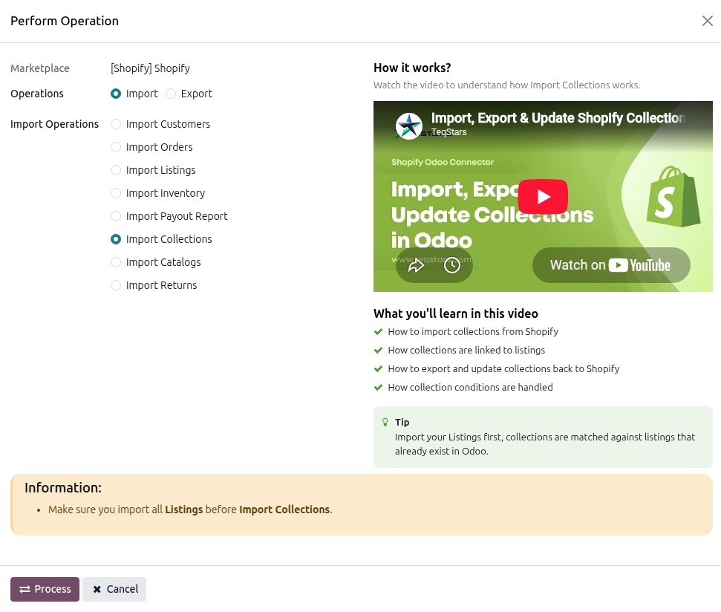Screen dimensions: 721x612
Task: Choose Import Customers option
Action: [x=116, y=124]
